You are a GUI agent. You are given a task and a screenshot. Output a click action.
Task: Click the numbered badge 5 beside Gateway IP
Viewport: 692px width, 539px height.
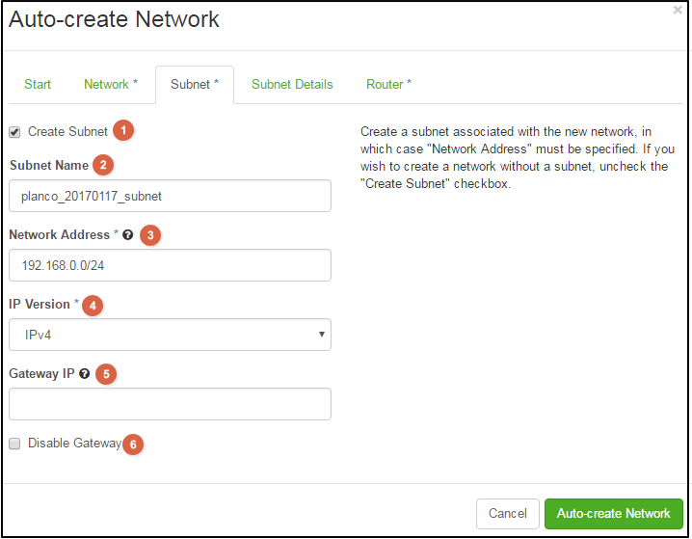click(x=106, y=374)
